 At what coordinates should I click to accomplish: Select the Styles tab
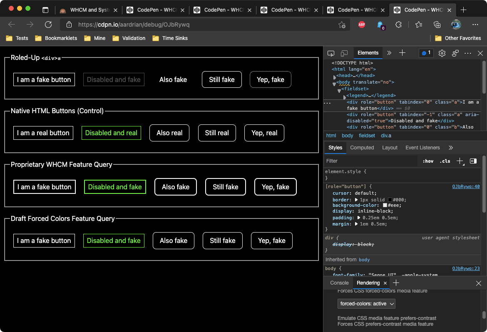tap(335, 148)
